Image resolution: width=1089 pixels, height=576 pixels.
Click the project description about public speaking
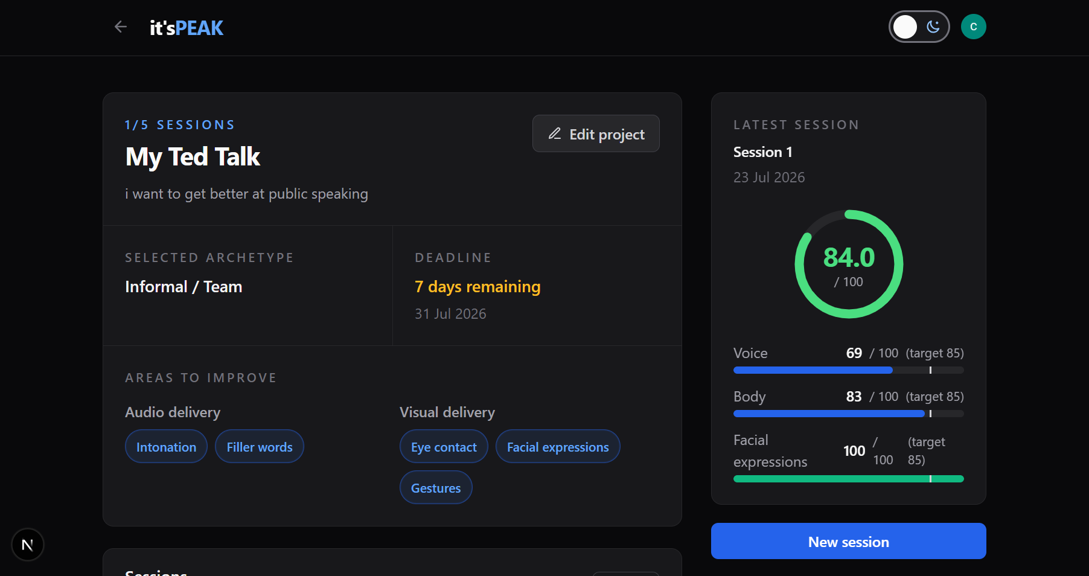[246, 194]
